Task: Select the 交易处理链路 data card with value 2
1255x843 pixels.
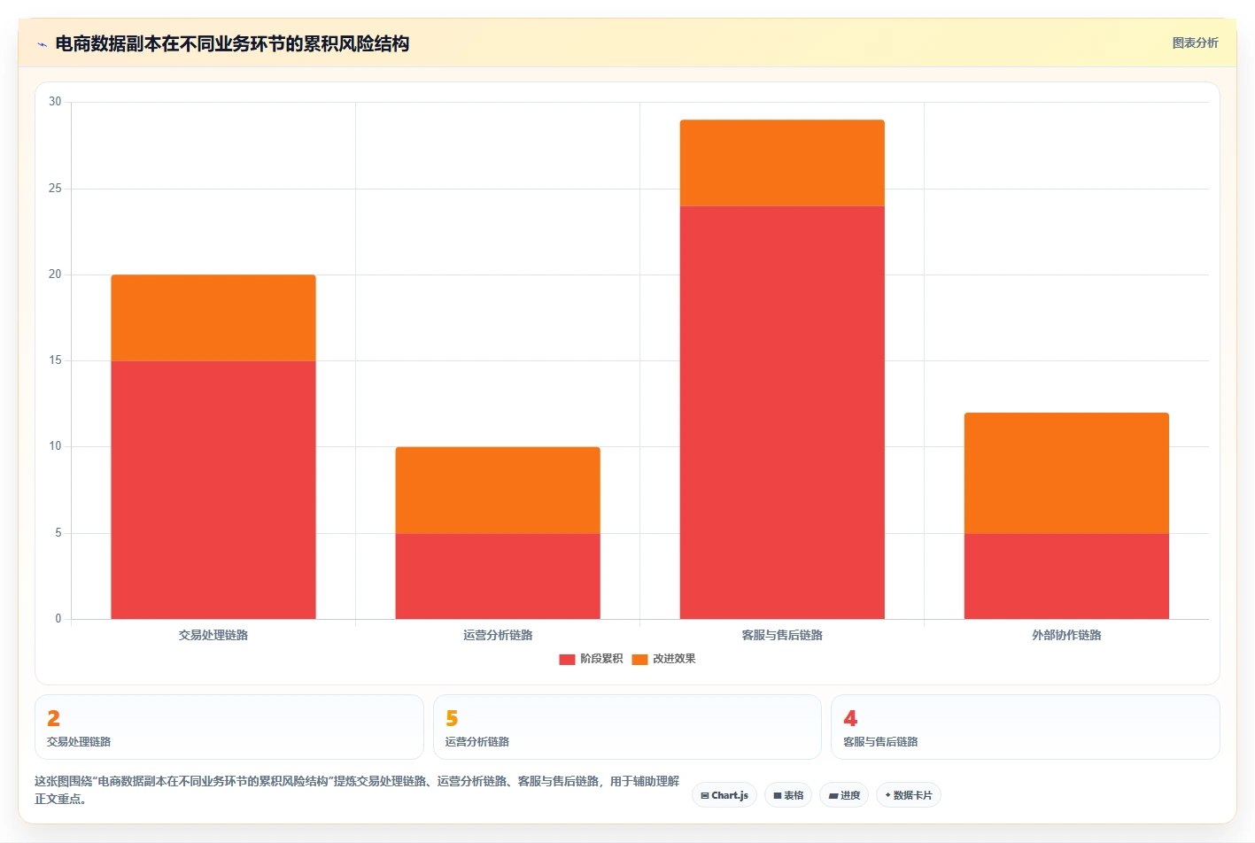Action: point(229,727)
